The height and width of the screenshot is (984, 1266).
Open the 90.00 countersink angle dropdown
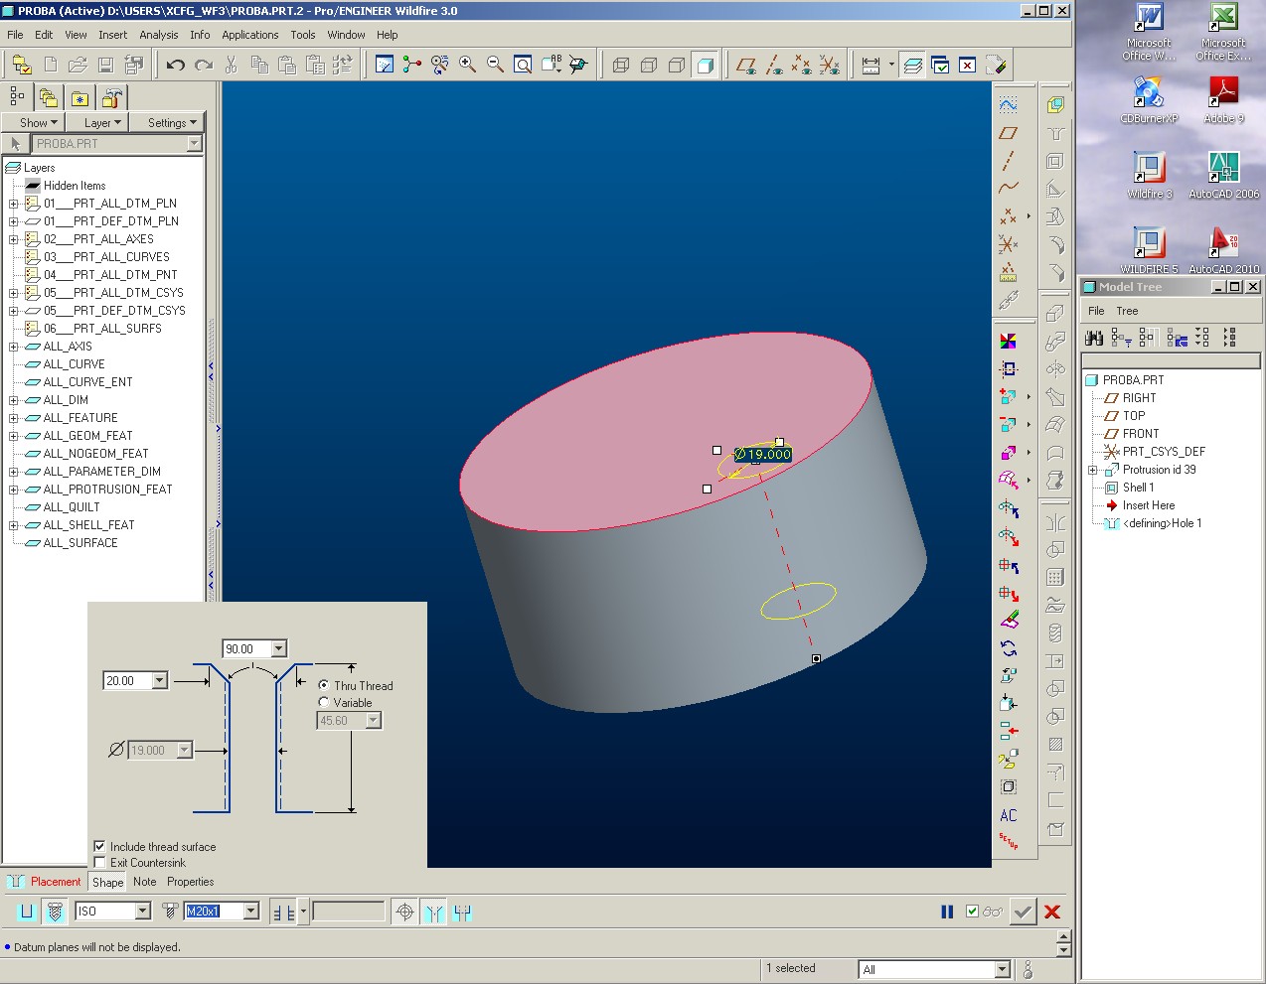279,648
